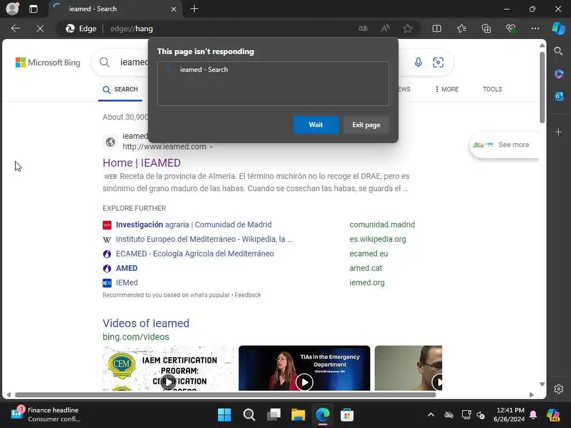
Task: Select the SEARCH tab
Action: [x=120, y=90]
